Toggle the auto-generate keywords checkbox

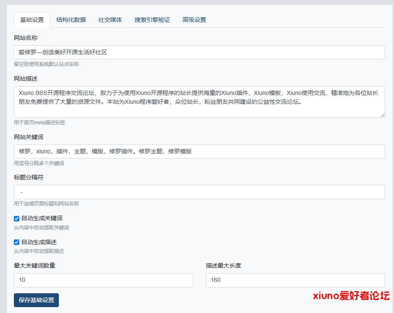(16, 218)
